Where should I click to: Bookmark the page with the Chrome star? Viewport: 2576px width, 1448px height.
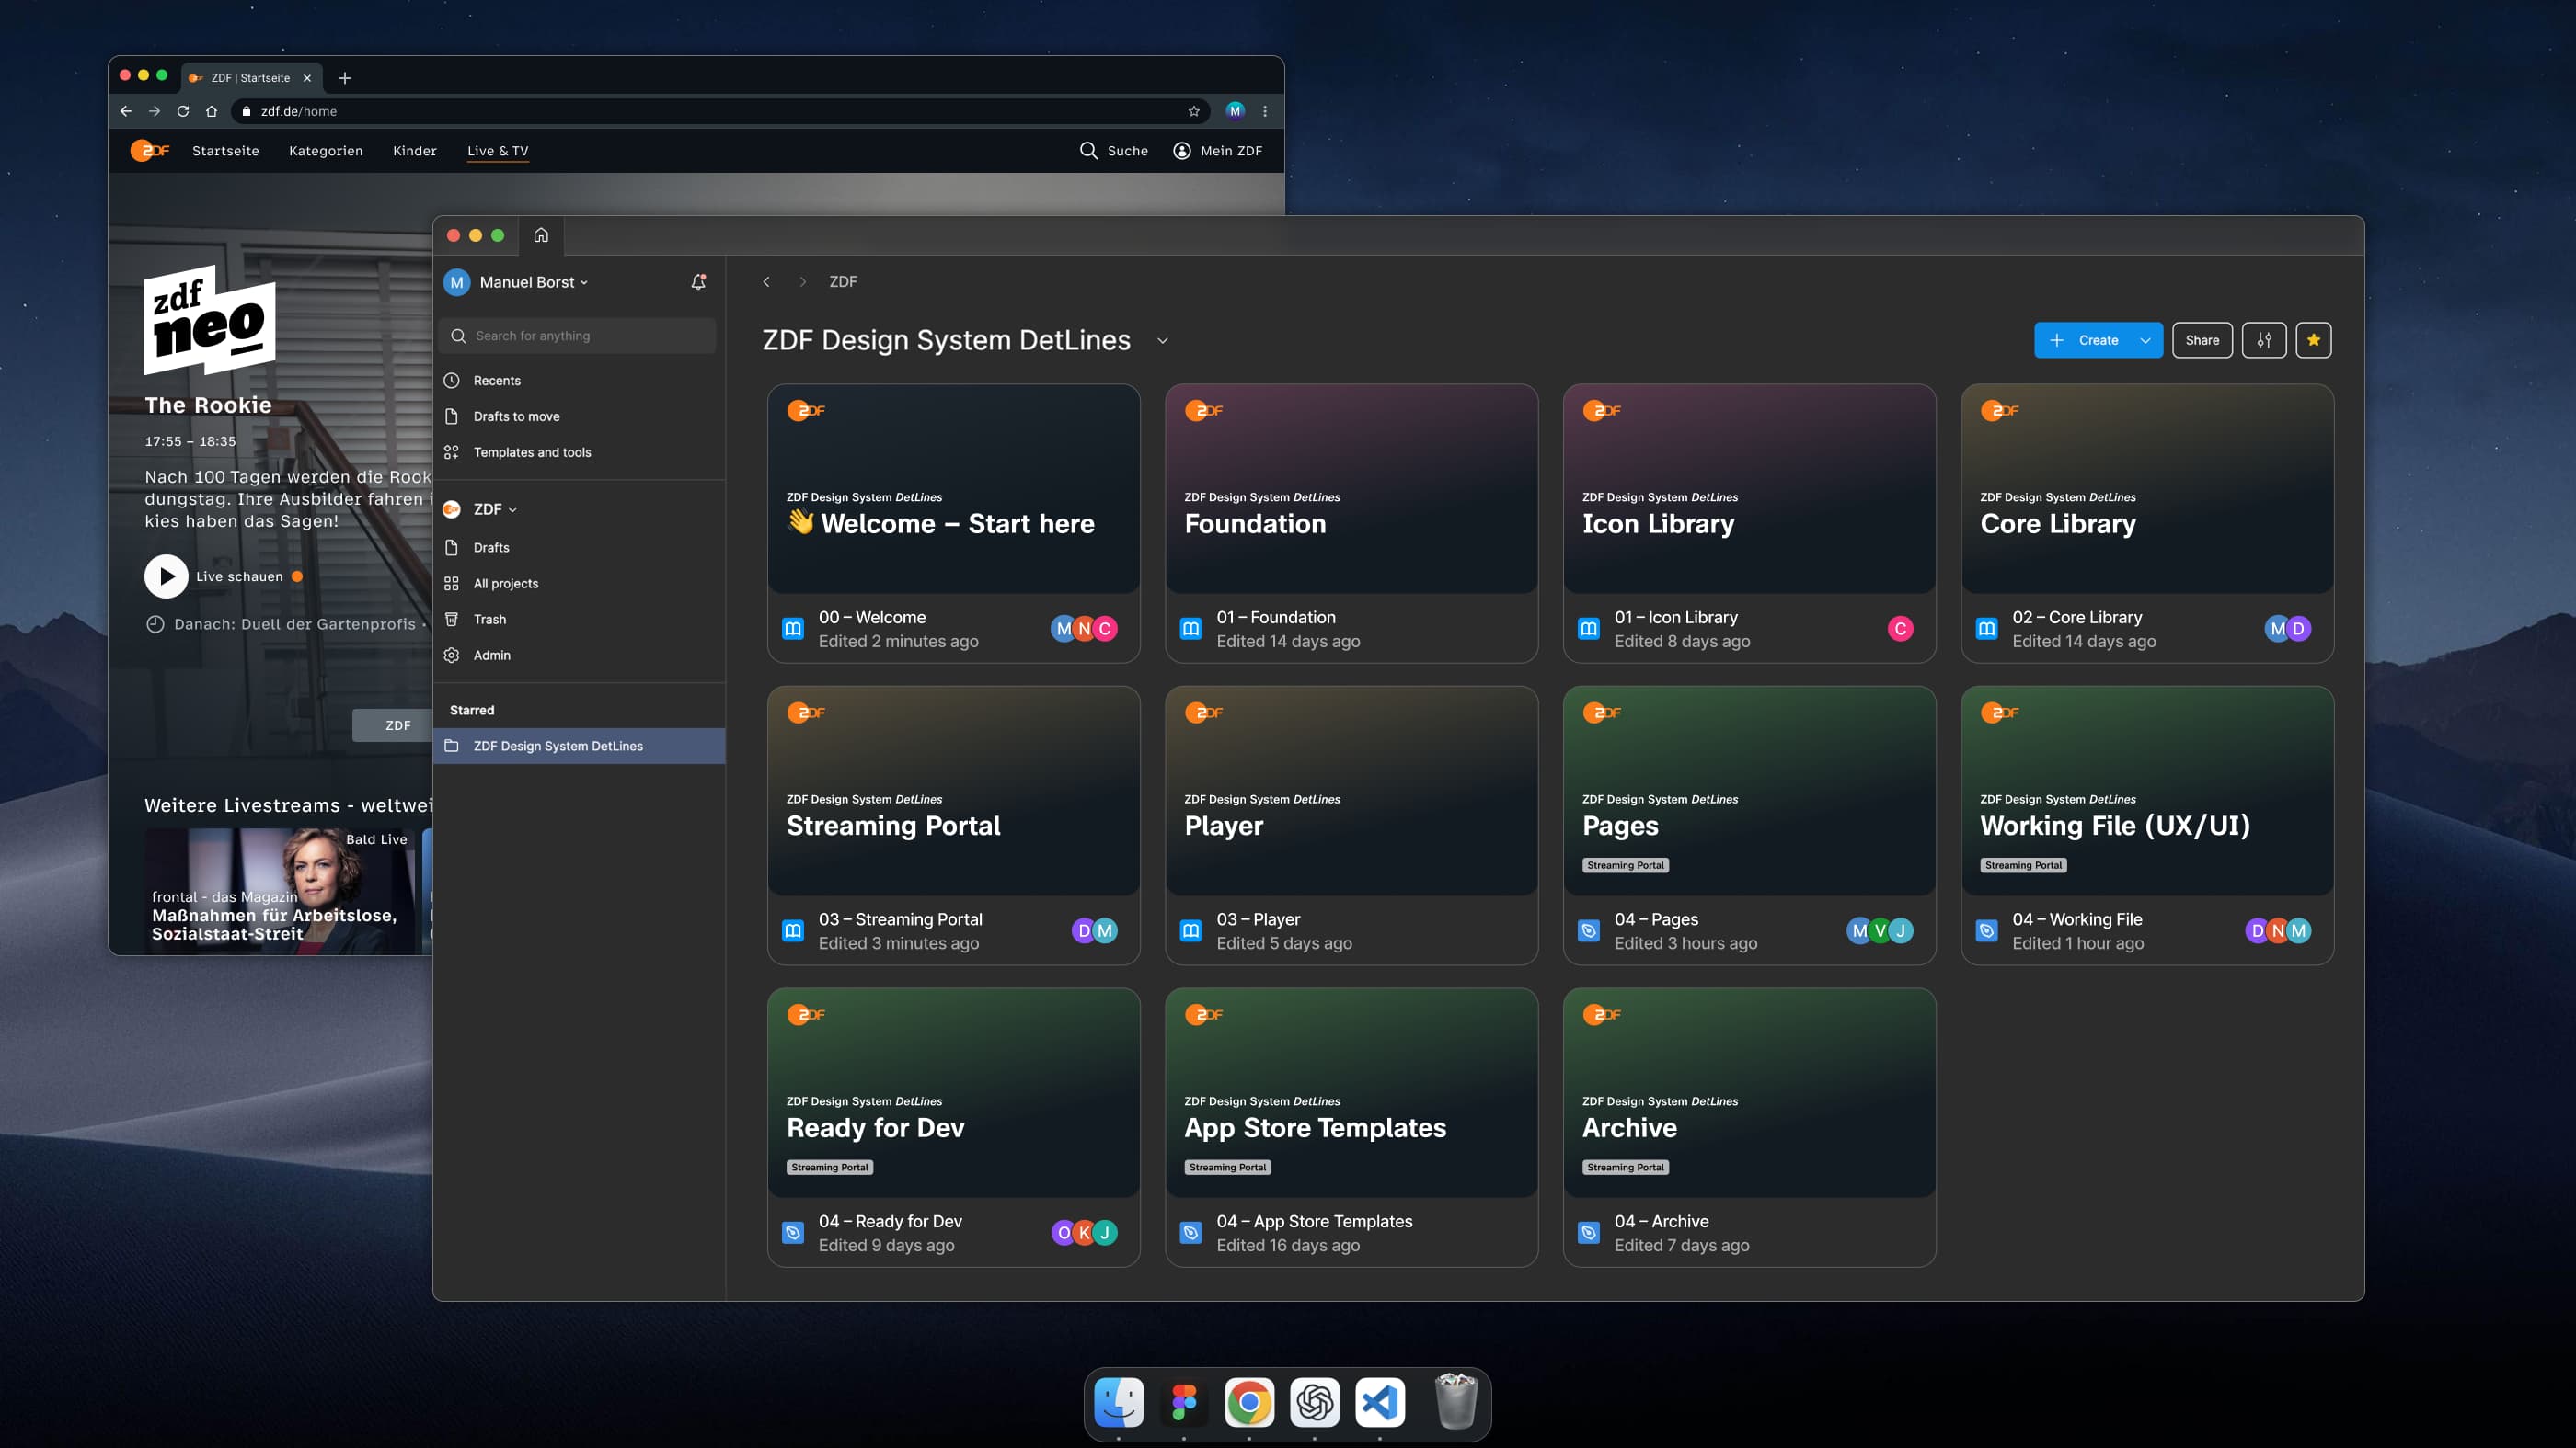click(1193, 112)
